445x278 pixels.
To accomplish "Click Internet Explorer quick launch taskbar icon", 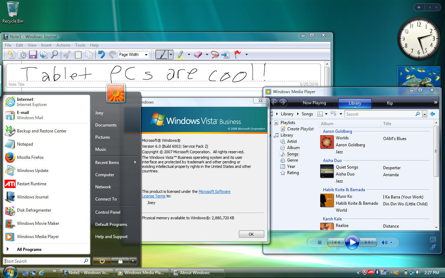I will pyautogui.click(x=42, y=273).
